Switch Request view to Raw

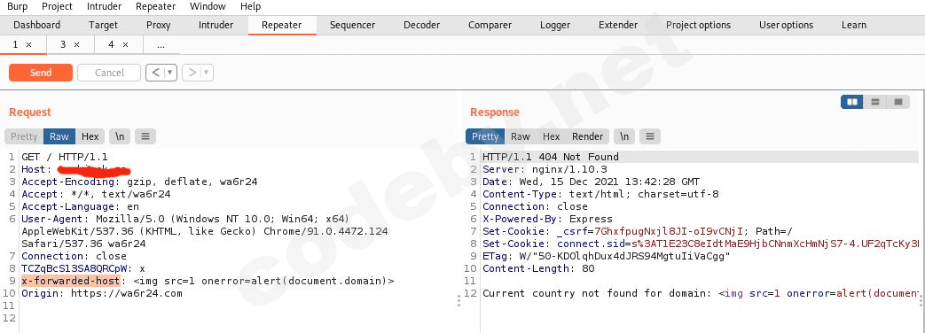tap(59, 136)
